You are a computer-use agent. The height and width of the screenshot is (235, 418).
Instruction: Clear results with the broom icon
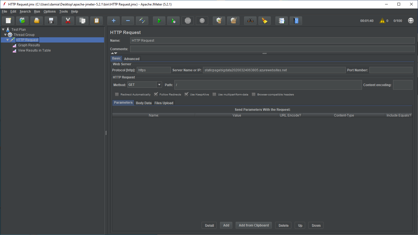pyautogui.click(x=264, y=21)
